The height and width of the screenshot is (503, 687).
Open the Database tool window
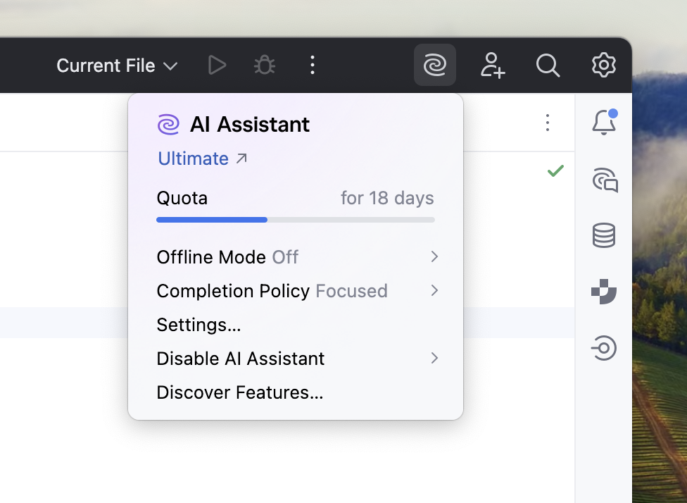coord(603,235)
